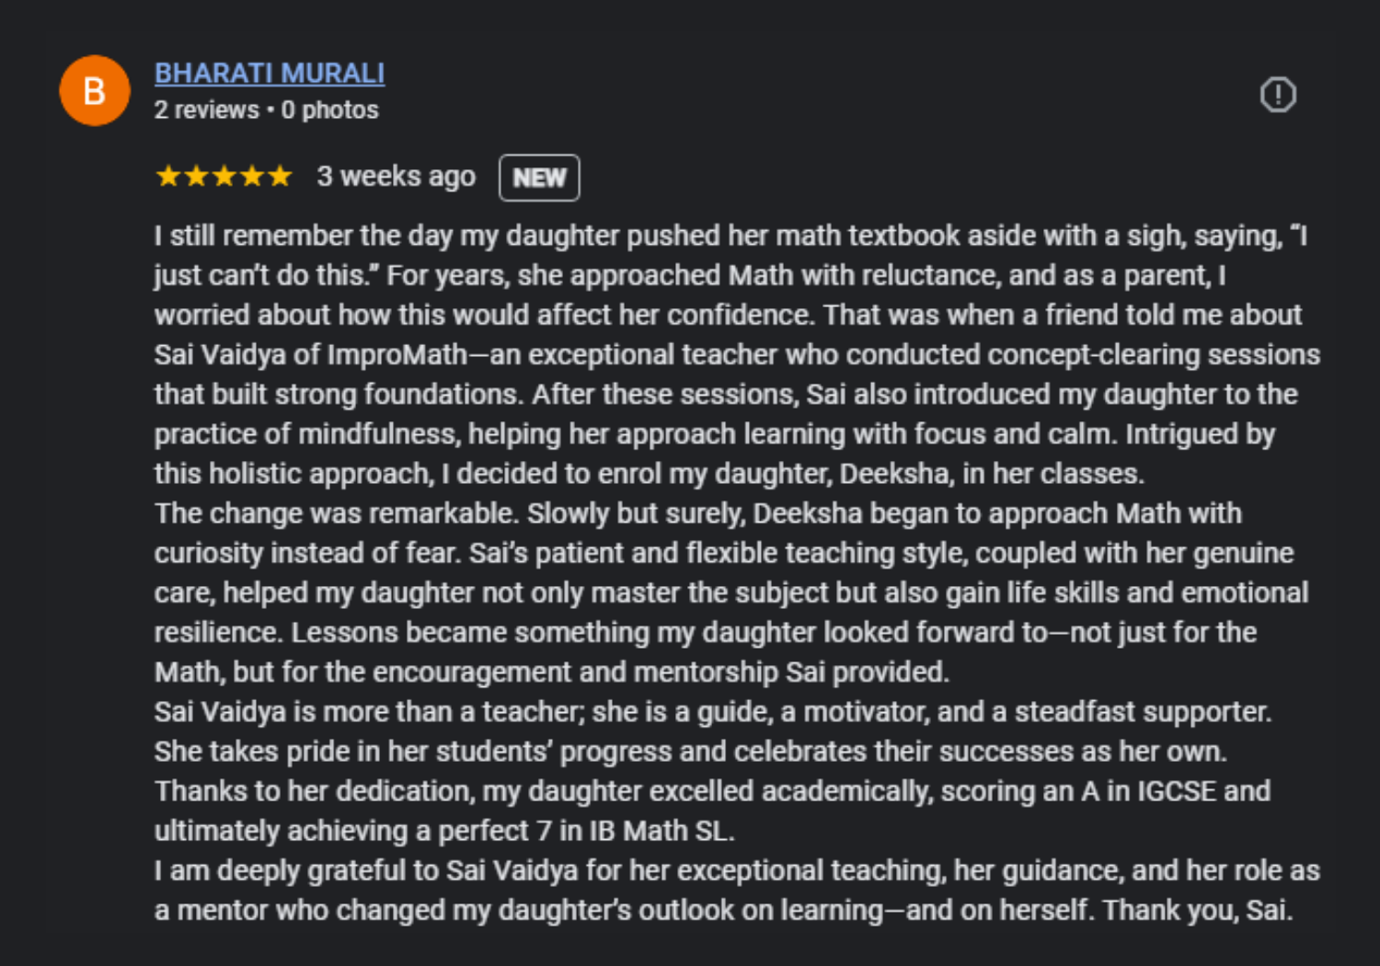
Task: Click the line "The change was remarkable"
Action: 697,513
